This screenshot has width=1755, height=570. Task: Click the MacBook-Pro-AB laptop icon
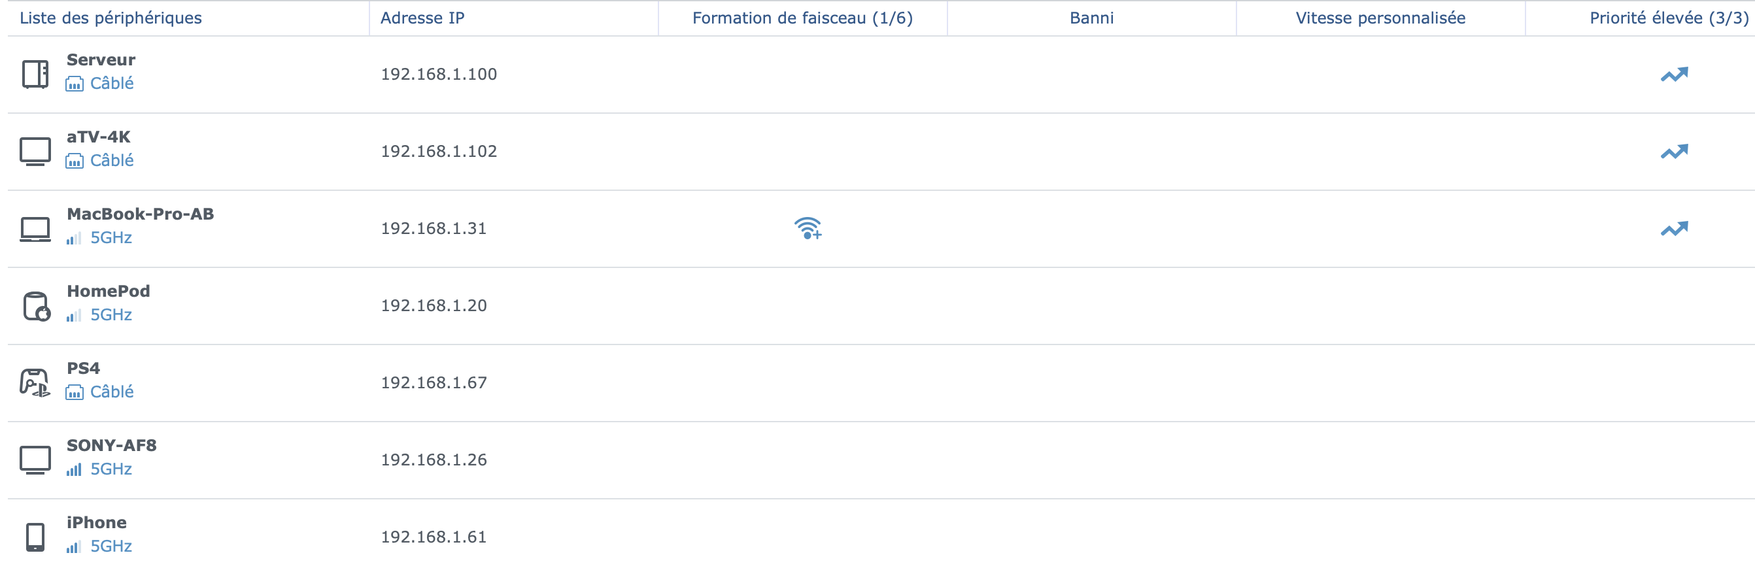tap(35, 229)
